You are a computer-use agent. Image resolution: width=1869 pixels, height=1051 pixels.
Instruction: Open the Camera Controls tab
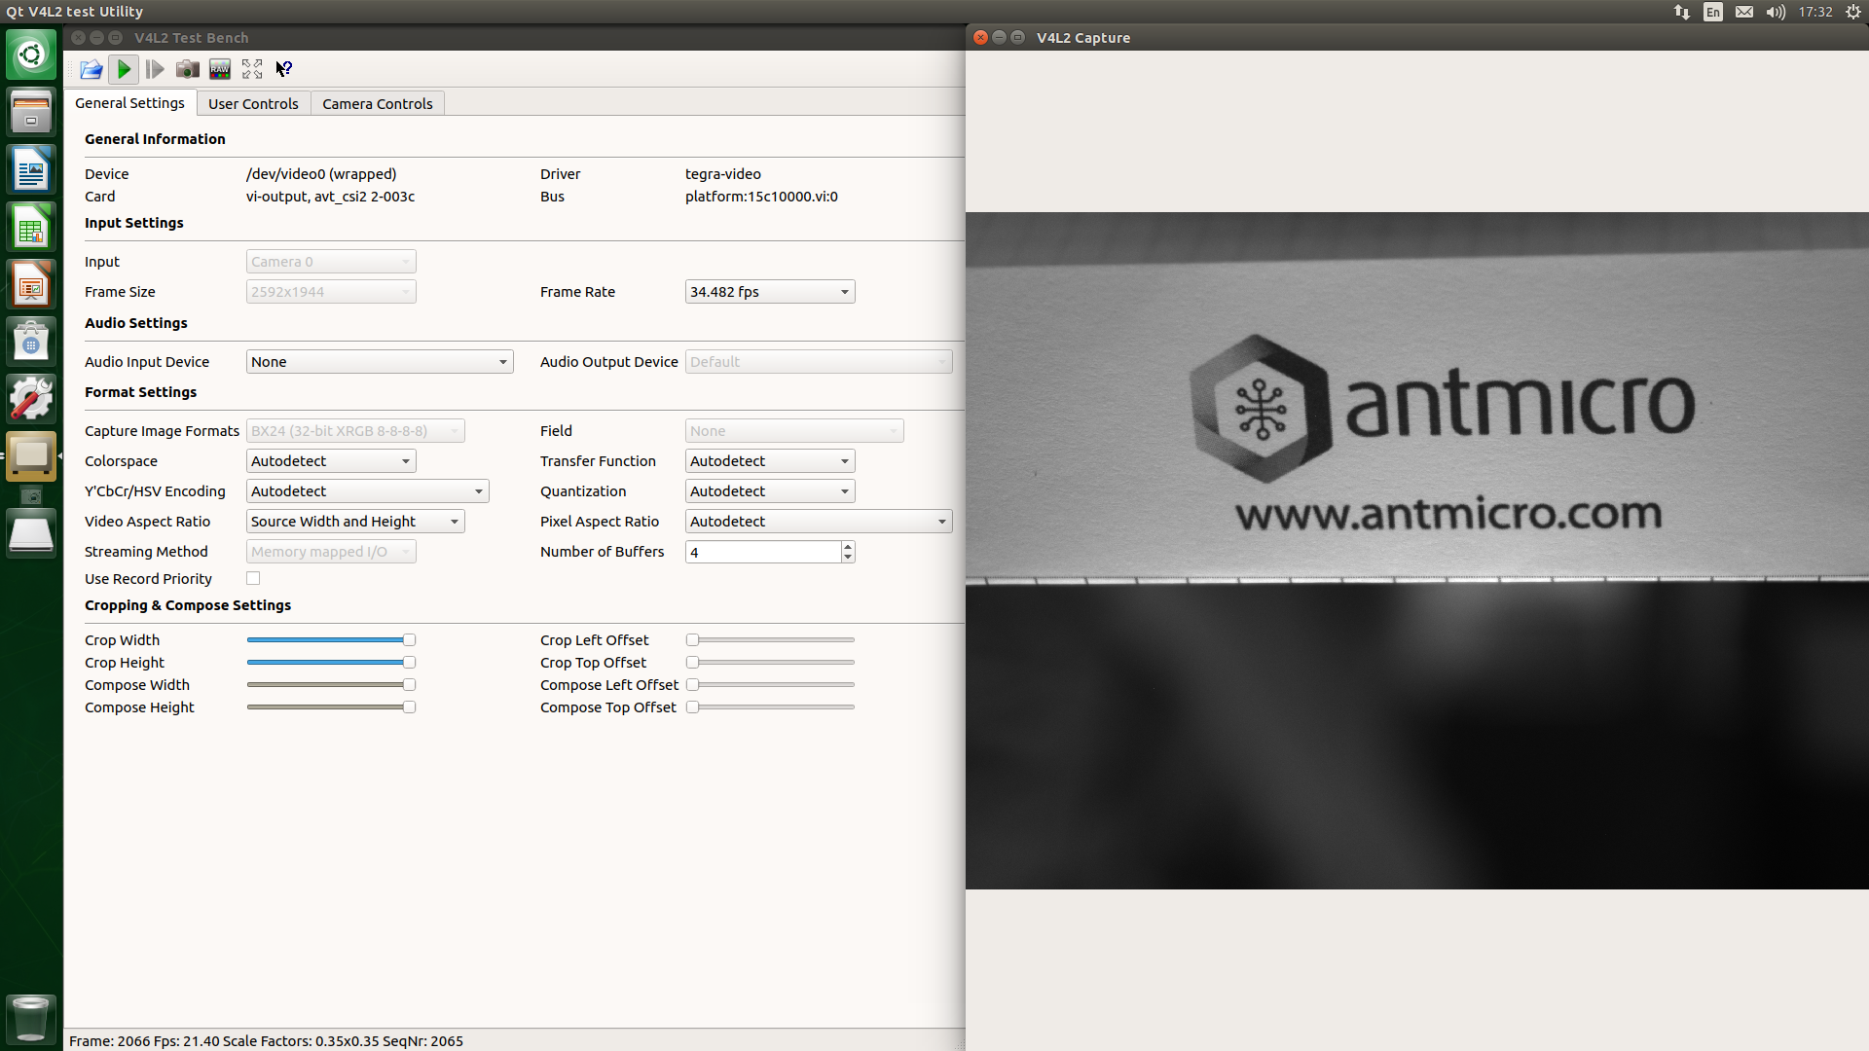378,103
